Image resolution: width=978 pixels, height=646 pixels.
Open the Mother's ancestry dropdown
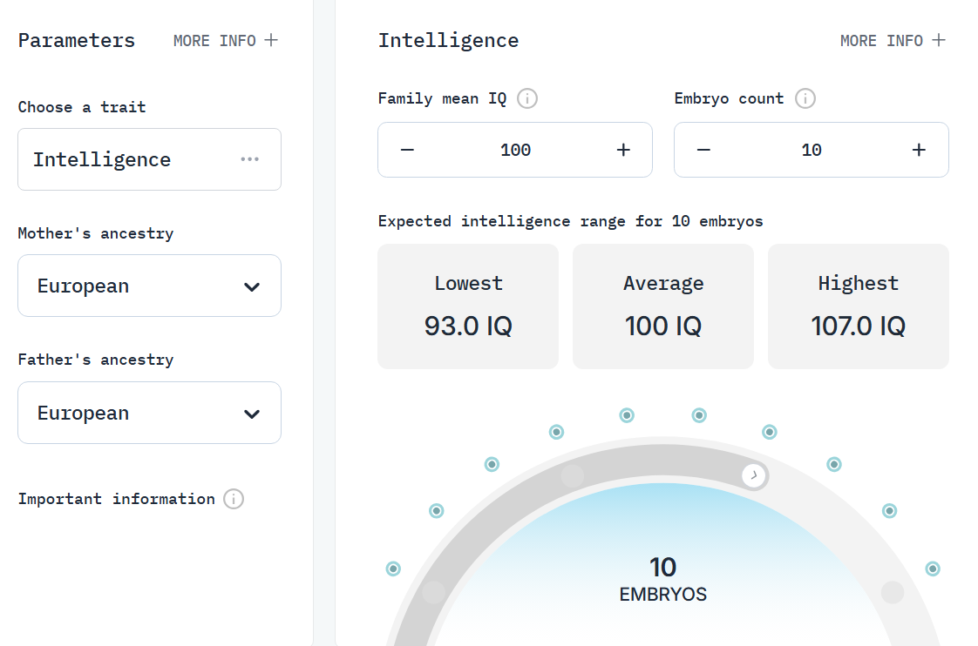pos(150,286)
